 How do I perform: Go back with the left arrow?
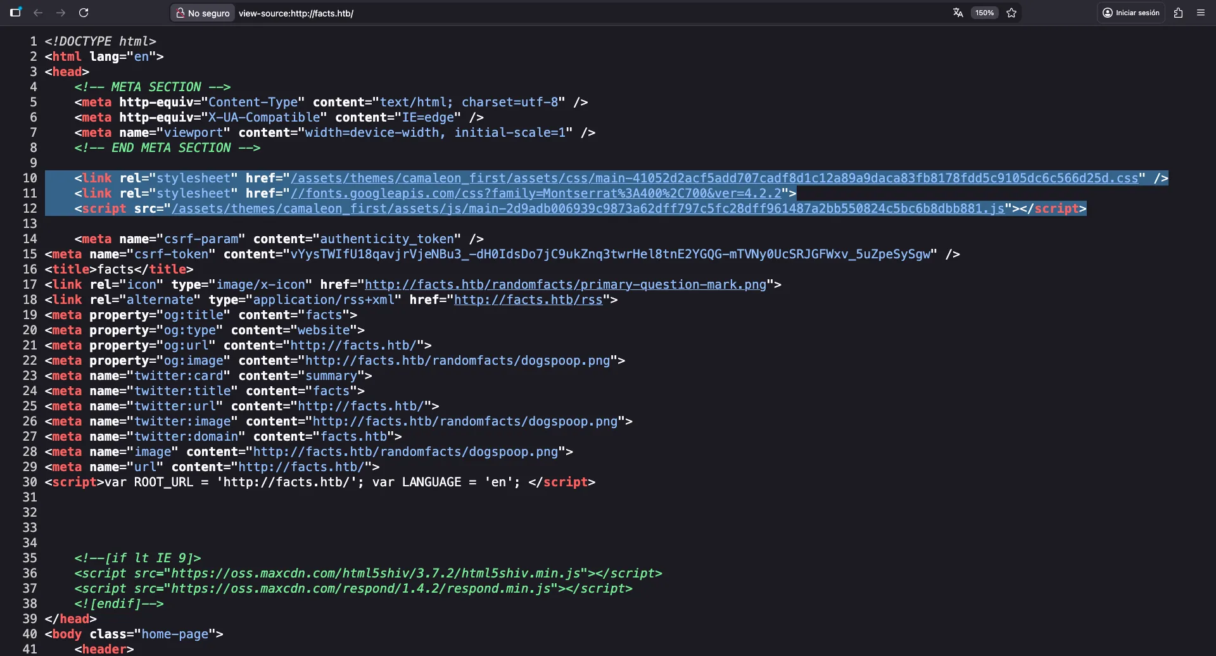click(38, 13)
